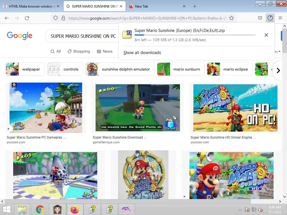The image size is (287, 215).
Task: Open the Firefox taskbar icon
Action: coord(75,209)
